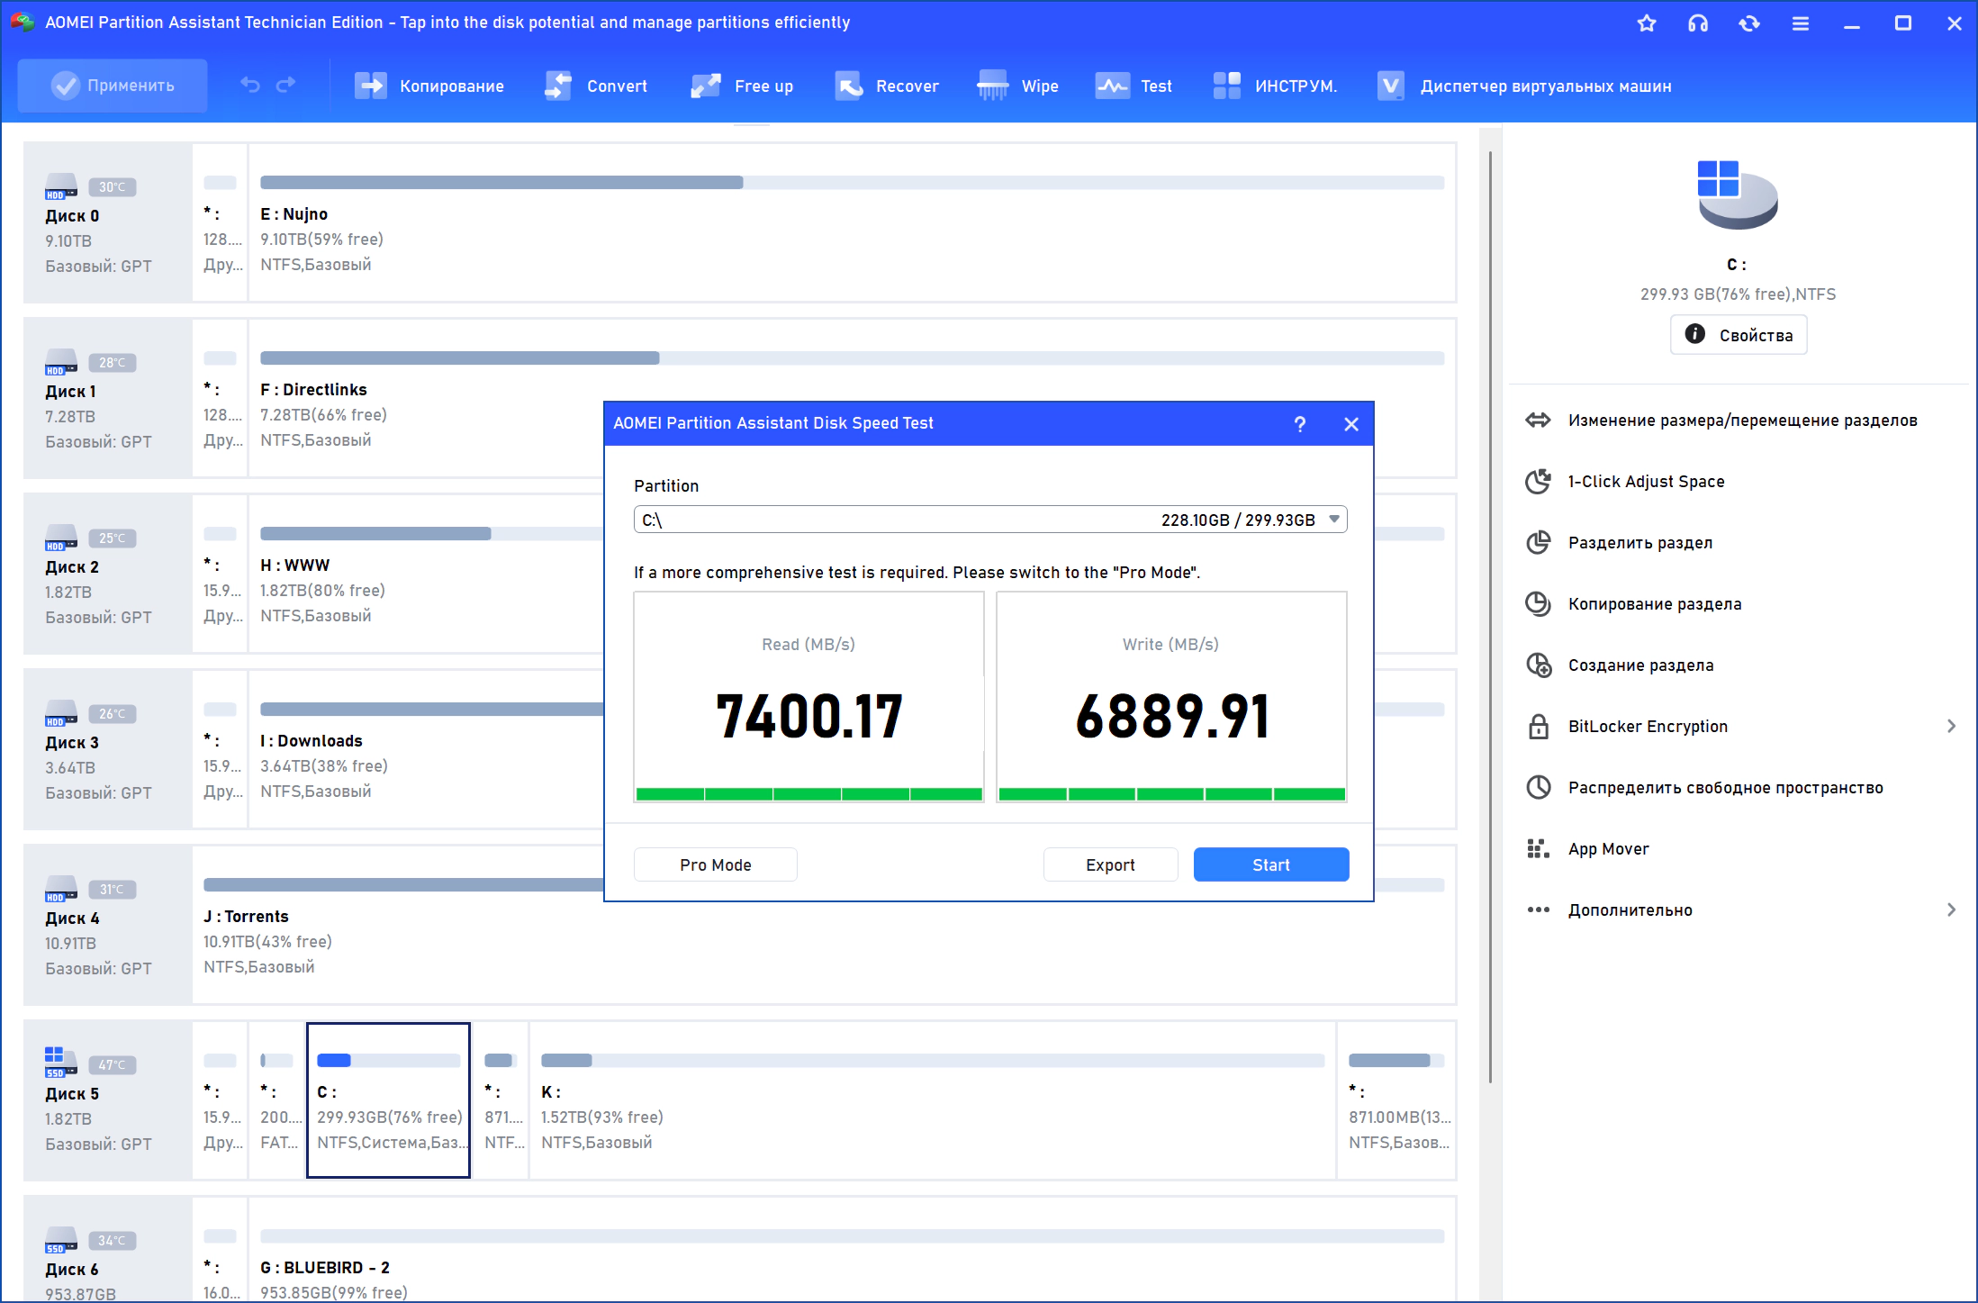Open the Free up toolbar menu
This screenshot has height=1303, width=1978.
tap(742, 86)
